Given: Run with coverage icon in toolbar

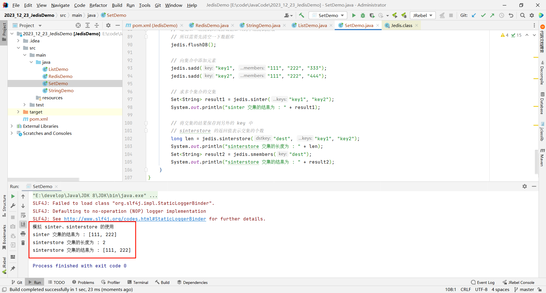Looking at the screenshot, I should pyautogui.click(x=372, y=15).
